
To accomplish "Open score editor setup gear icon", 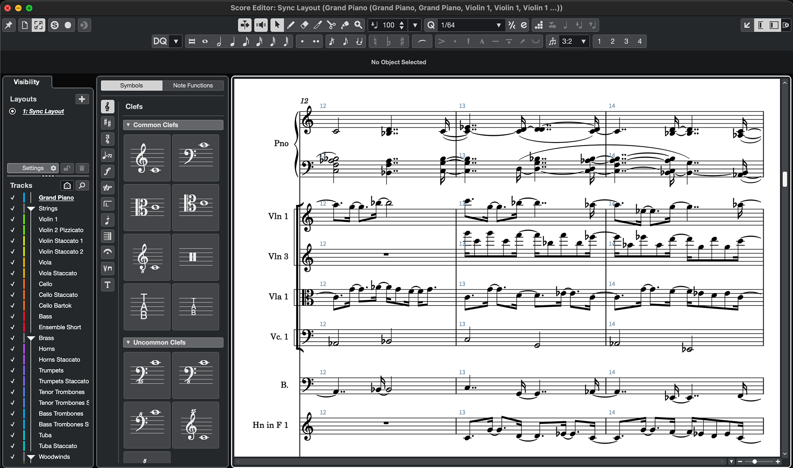I will click(x=786, y=25).
